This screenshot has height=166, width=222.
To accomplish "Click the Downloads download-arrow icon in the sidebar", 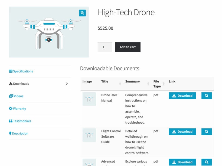I will (x=10, y=84).
